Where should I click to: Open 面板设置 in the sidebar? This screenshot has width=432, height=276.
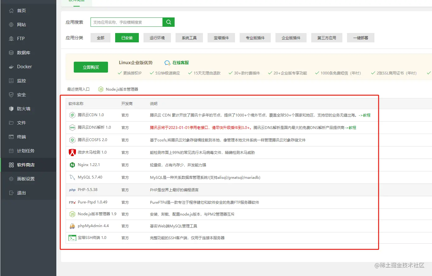pos(28,179)
